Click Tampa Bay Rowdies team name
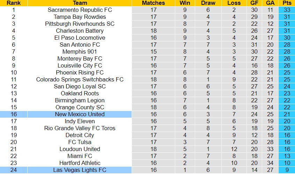Screen dimensions: 295x174 point(80,17)
